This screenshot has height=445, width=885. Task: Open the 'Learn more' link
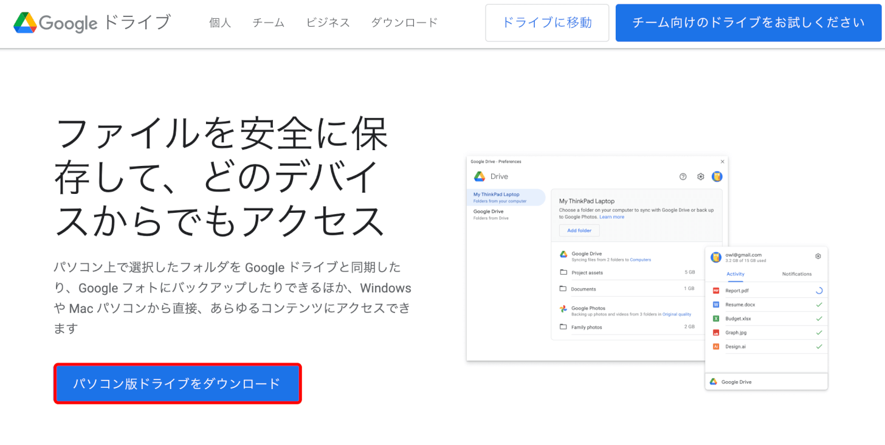point(612,216)
